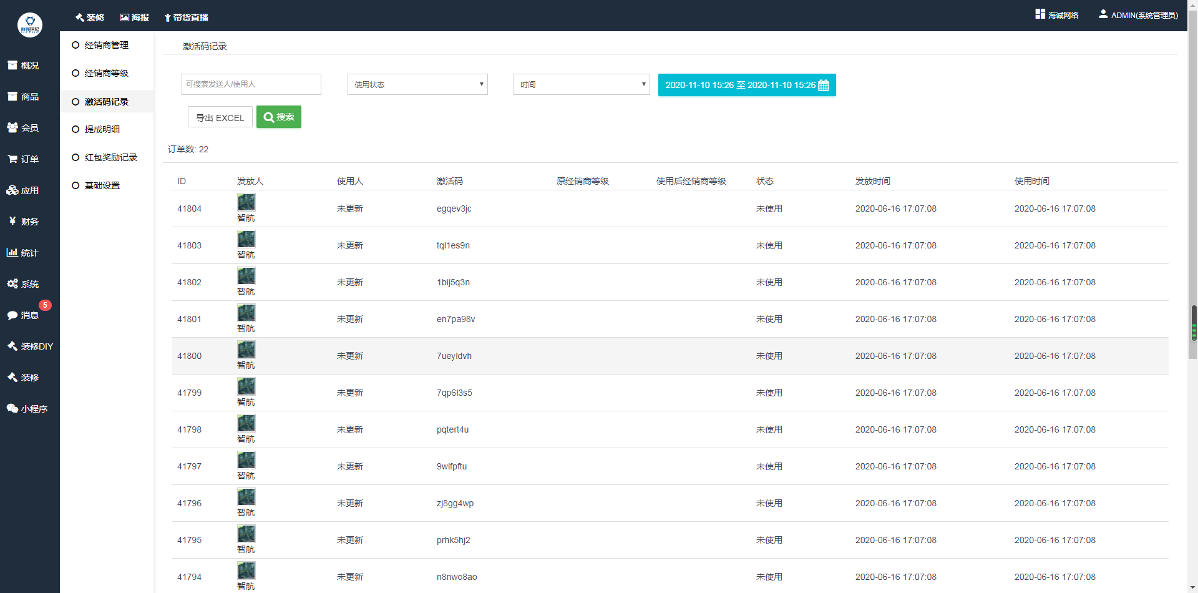Click the 发放时间 column header
The height and width of the screenshot is (593, 1198).
point(873,181)
